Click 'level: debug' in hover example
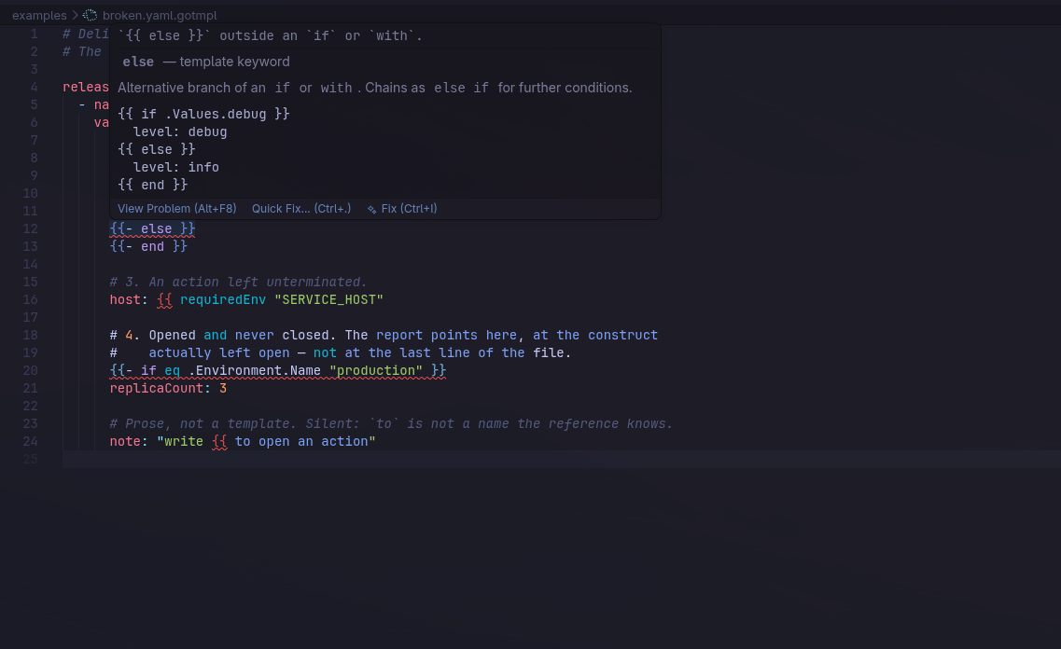Screen dimensions: 1061x649 [180, 131]
